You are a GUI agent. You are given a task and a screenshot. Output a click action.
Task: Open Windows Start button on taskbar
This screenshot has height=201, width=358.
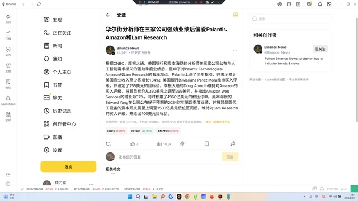(x=130, y=197)
